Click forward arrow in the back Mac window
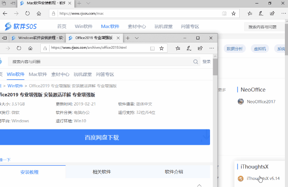The image size is (288, 187). 16,13
